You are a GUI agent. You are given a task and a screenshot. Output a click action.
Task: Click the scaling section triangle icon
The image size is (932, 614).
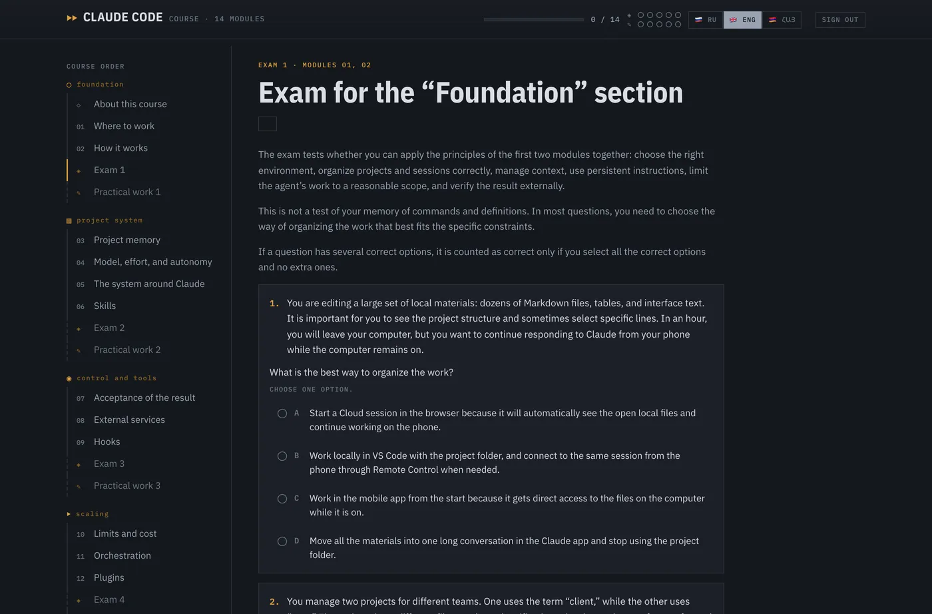coord(69,514)
